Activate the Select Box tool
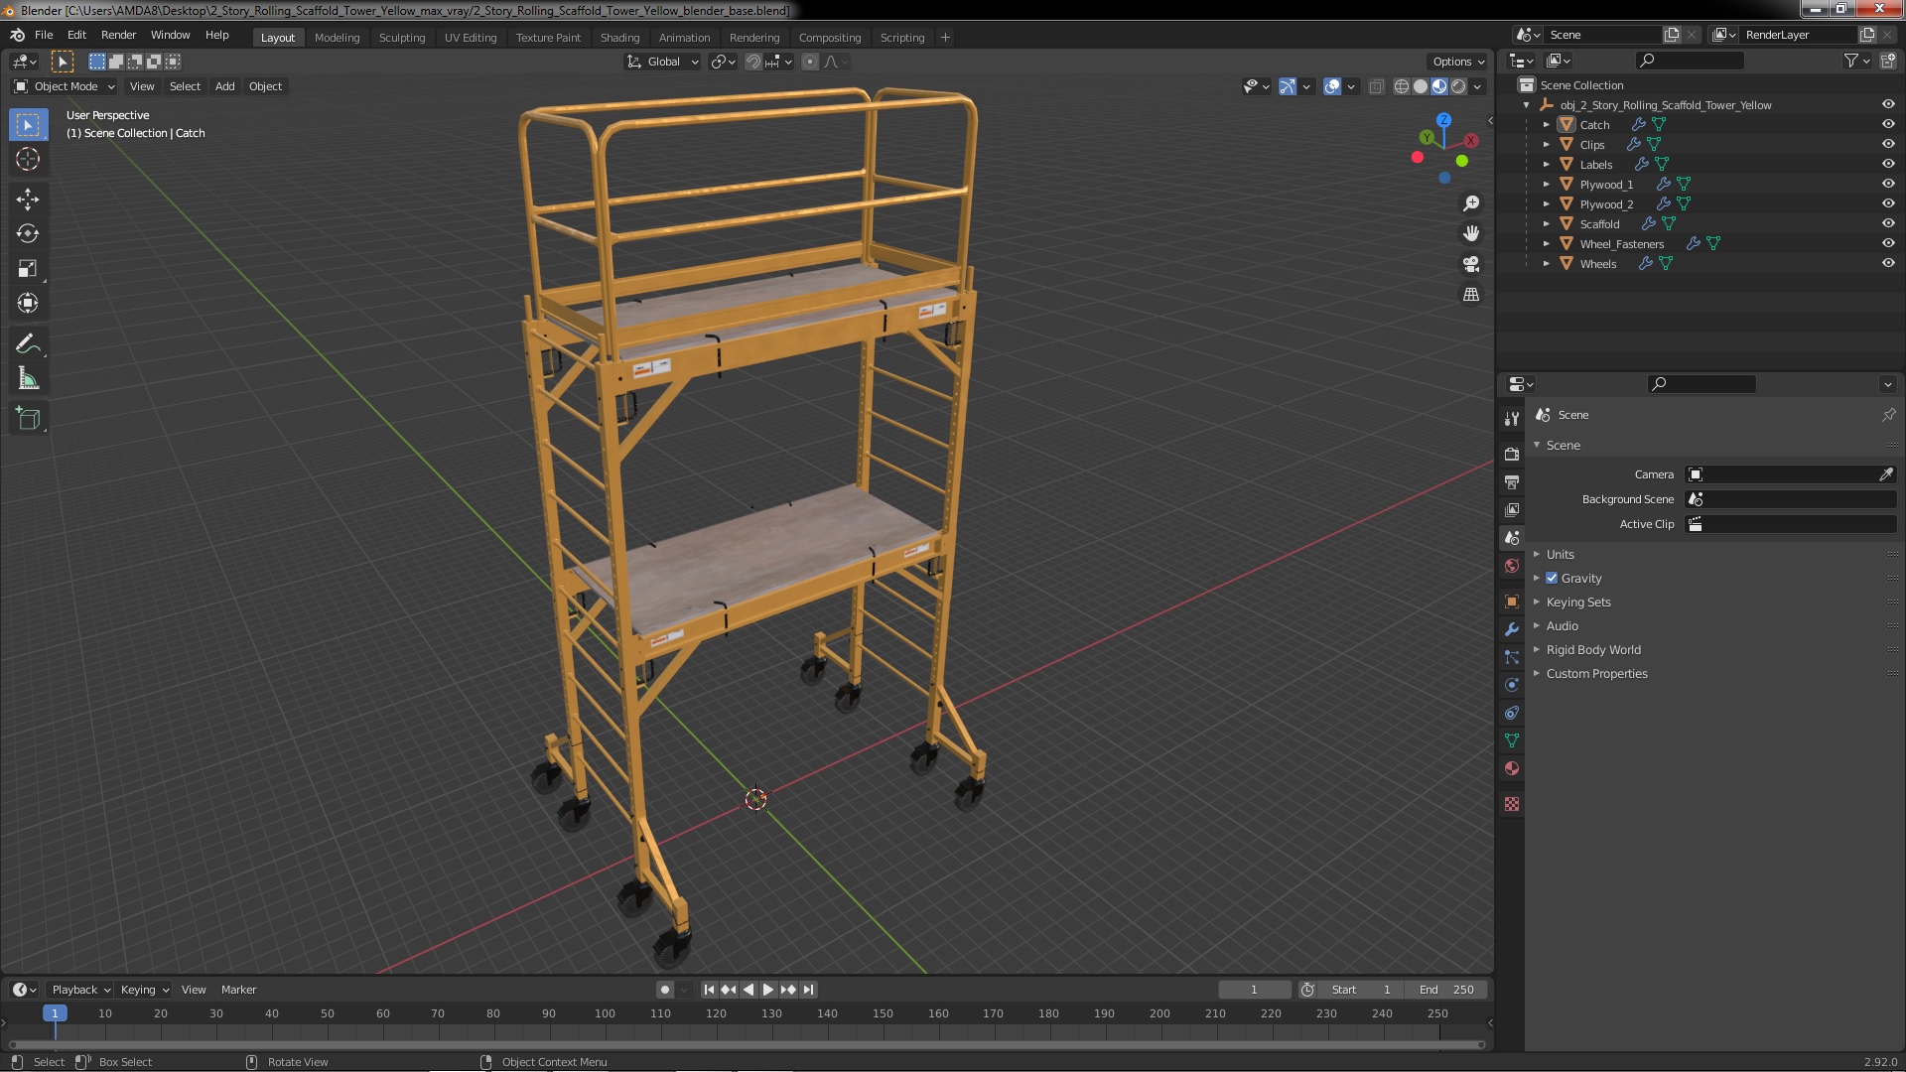This screenshot has width=1906, height=1072. 28,124
